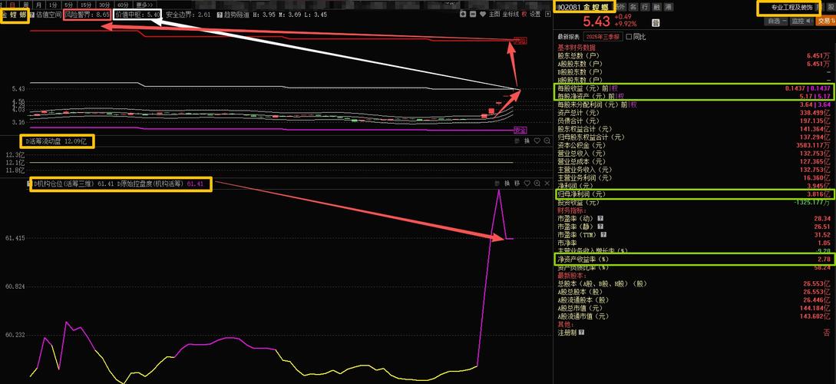Close the 机构仓位 indicator panel
Image resolution: width=836 pixels, height=384 pixels.
[547, 183]
